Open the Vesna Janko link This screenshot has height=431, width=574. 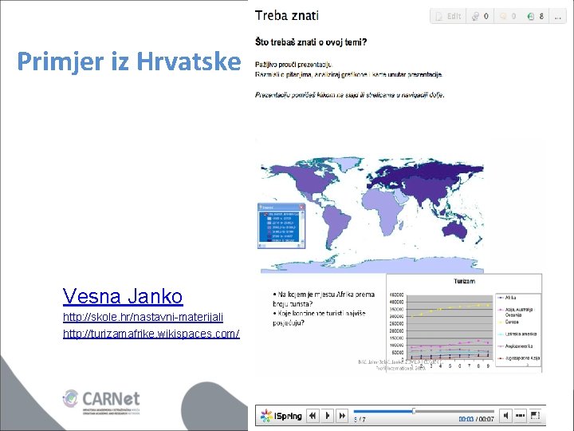(123, 296)
